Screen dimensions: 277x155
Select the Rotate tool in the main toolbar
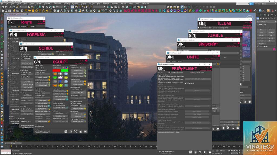[47, 7]
